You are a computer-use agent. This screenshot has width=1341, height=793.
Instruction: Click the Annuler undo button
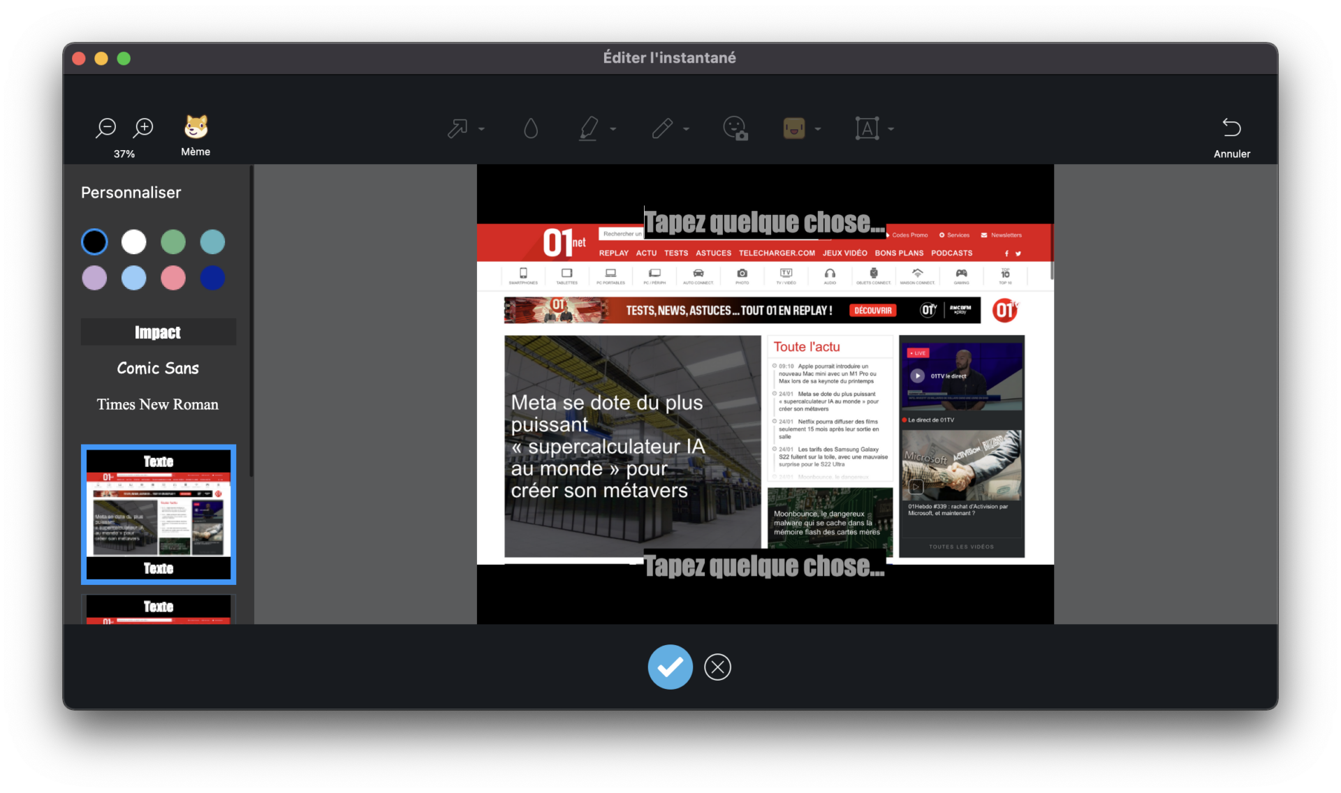pyautogui.click(x=1231, y=137)
